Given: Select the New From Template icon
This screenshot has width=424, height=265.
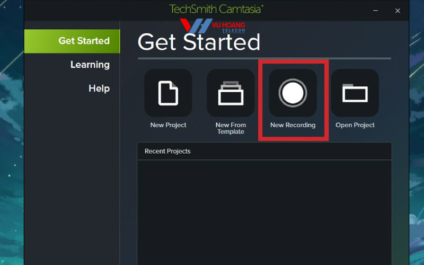Looking at the screenshot, I should click(231, 93).
